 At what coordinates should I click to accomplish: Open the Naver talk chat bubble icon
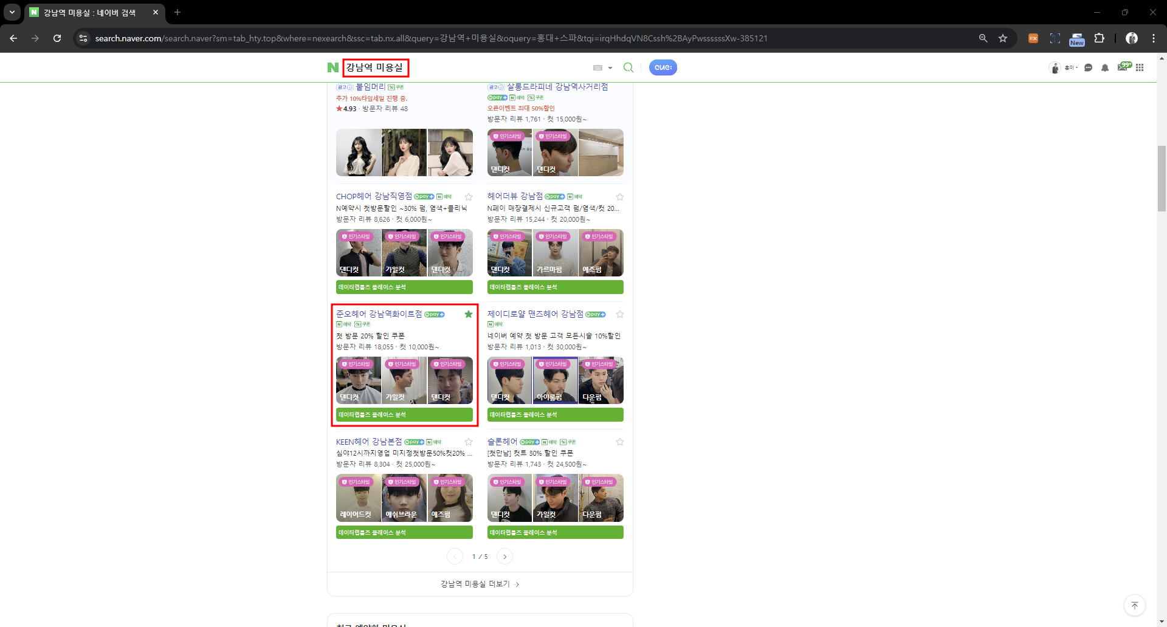point(1089,67)
